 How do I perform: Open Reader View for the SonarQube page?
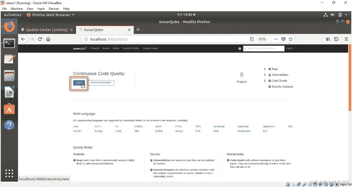252,39
